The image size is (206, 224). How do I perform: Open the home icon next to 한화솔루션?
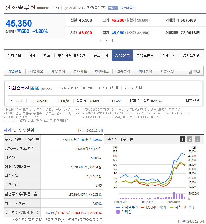click(33, 89)
